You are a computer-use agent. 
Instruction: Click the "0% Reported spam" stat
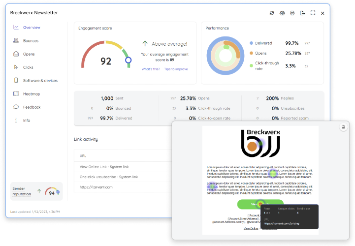(290, 118)
